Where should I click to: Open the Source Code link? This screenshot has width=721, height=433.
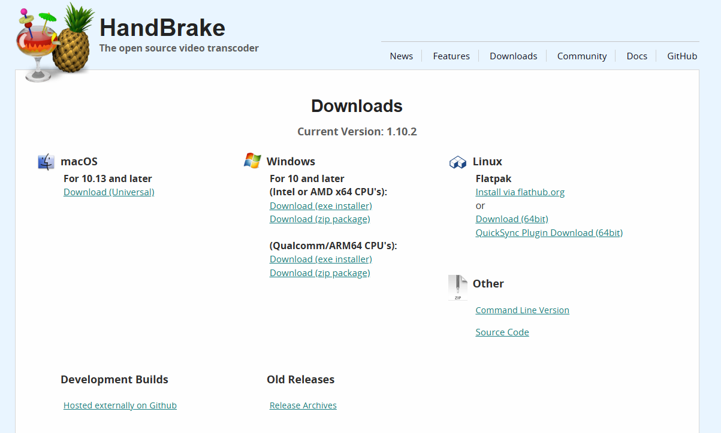click(502, 332)
